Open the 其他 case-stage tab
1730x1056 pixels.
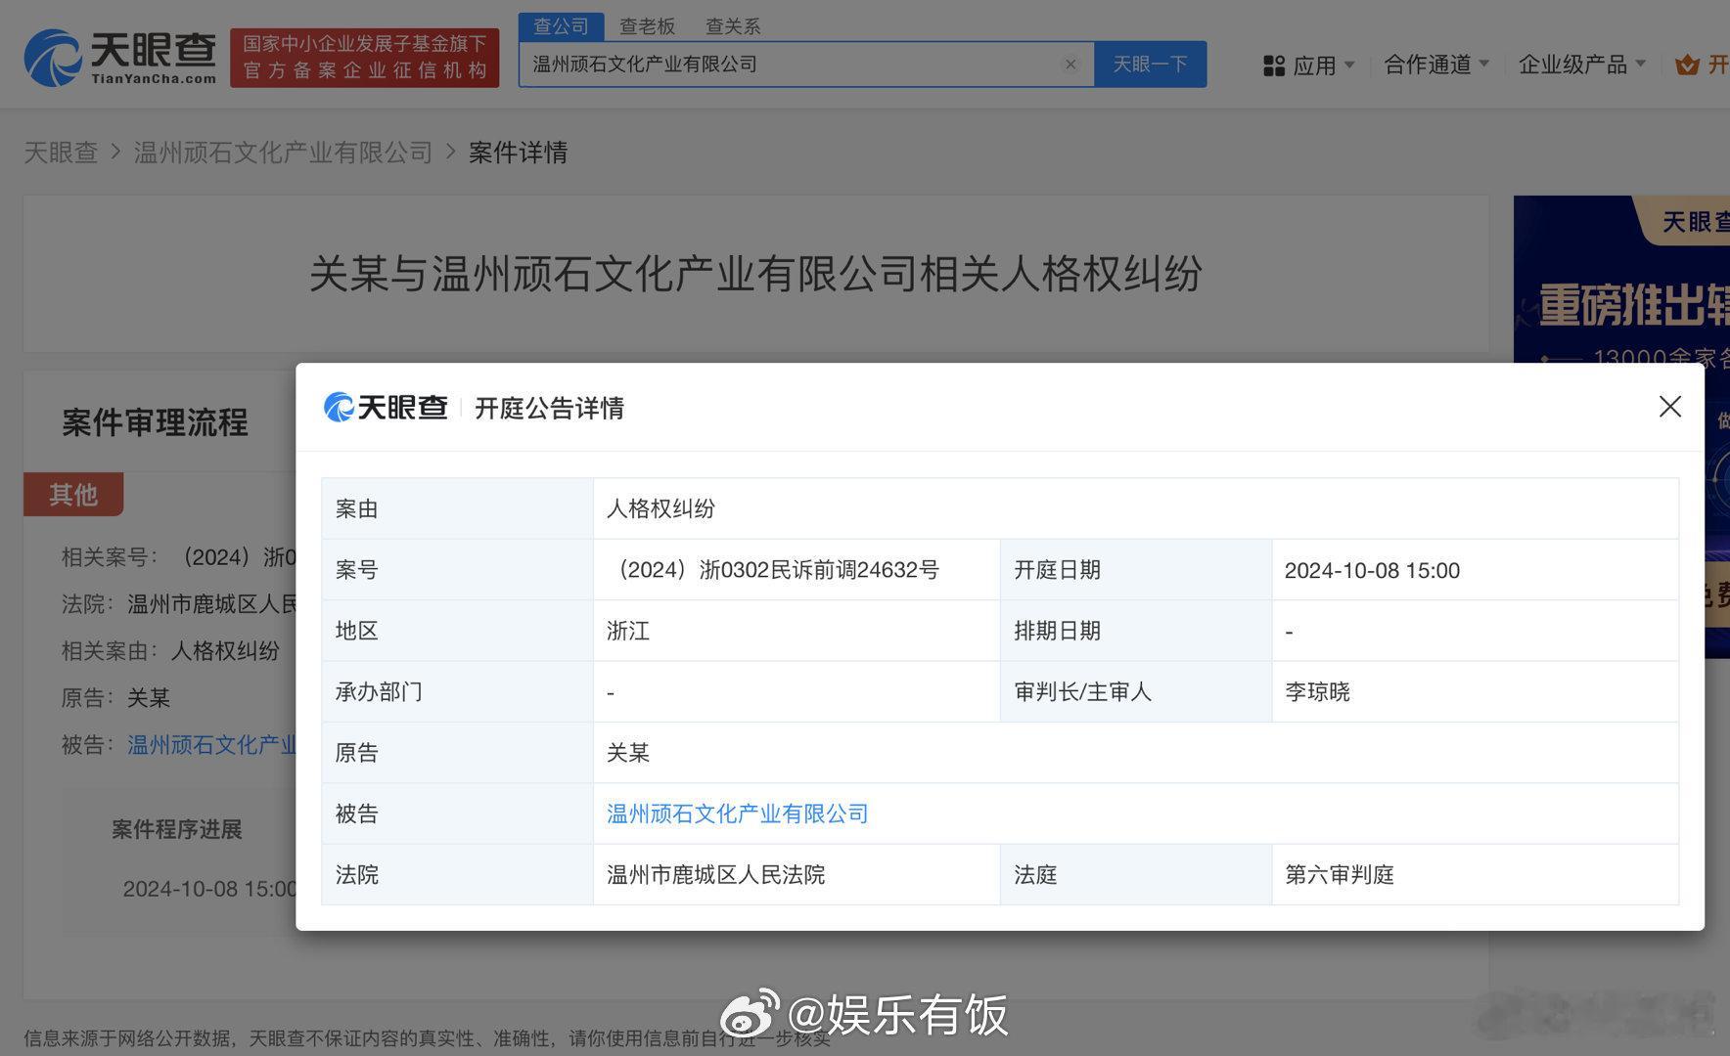pyautogui.click(x=73, y=495)
